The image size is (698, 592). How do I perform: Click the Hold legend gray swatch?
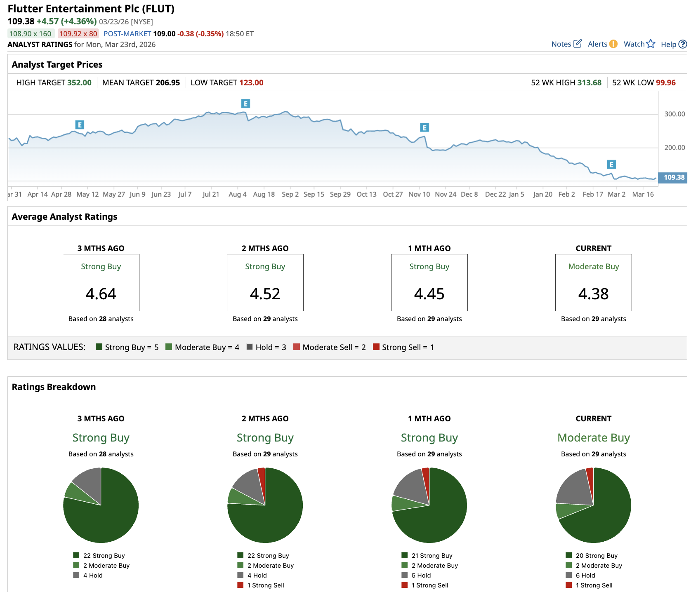[250, 347]
